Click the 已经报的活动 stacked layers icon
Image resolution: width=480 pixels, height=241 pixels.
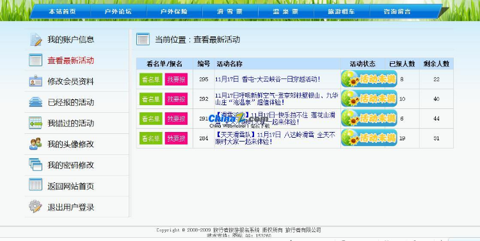coord(35,102)
